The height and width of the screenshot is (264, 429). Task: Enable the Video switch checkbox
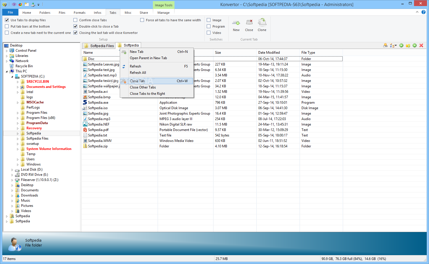click(209, 33)
